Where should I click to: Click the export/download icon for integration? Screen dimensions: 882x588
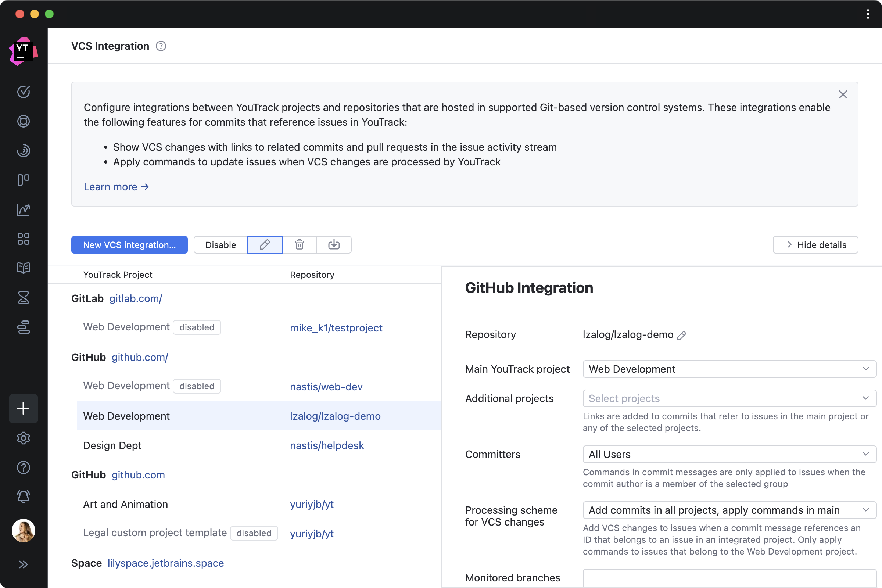(334, 244)
